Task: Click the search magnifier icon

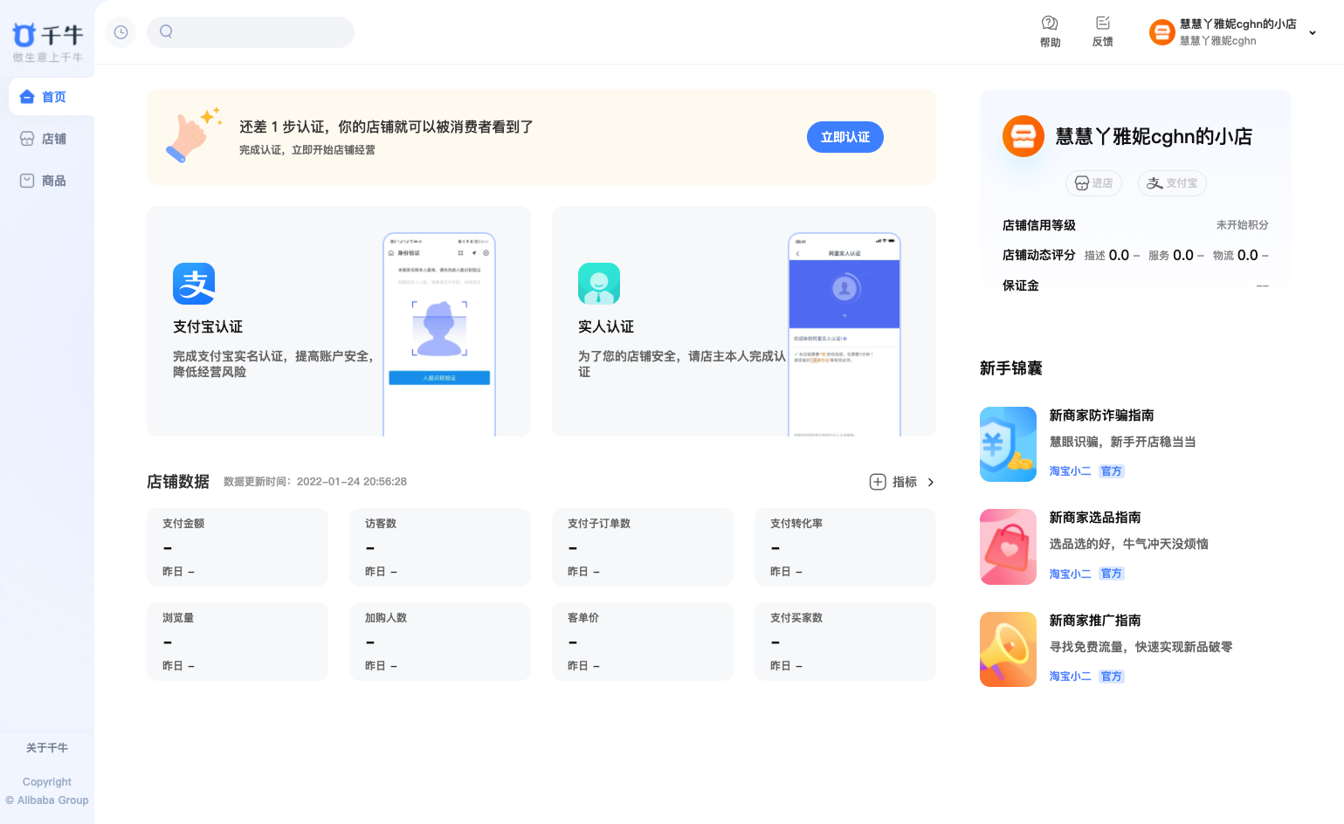Action: [x=166, y=31]
